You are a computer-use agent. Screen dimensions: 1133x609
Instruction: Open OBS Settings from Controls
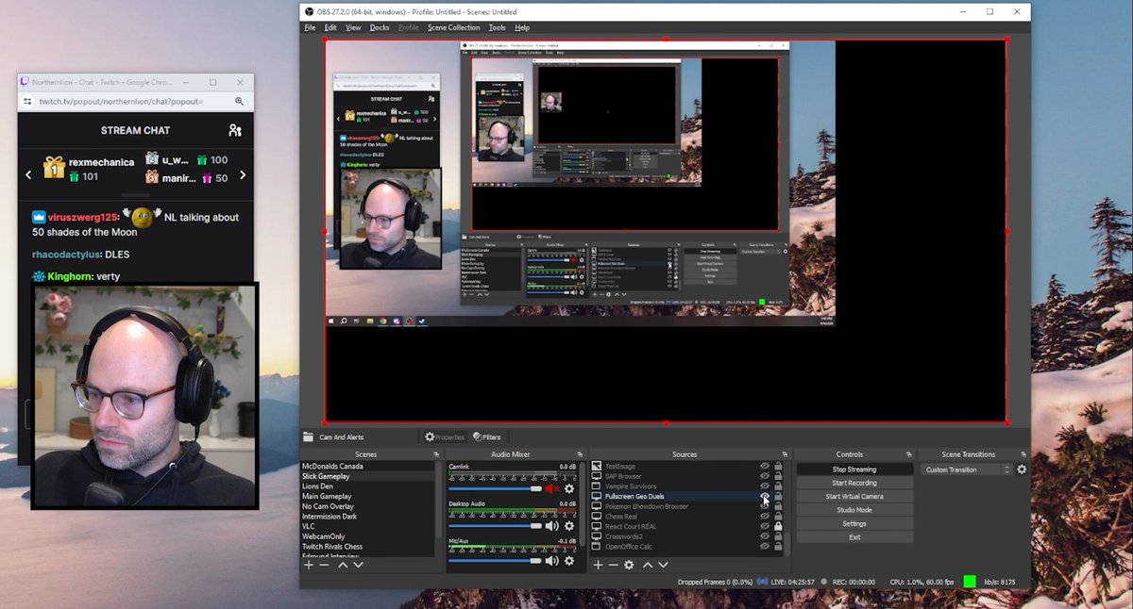point(854,523)
